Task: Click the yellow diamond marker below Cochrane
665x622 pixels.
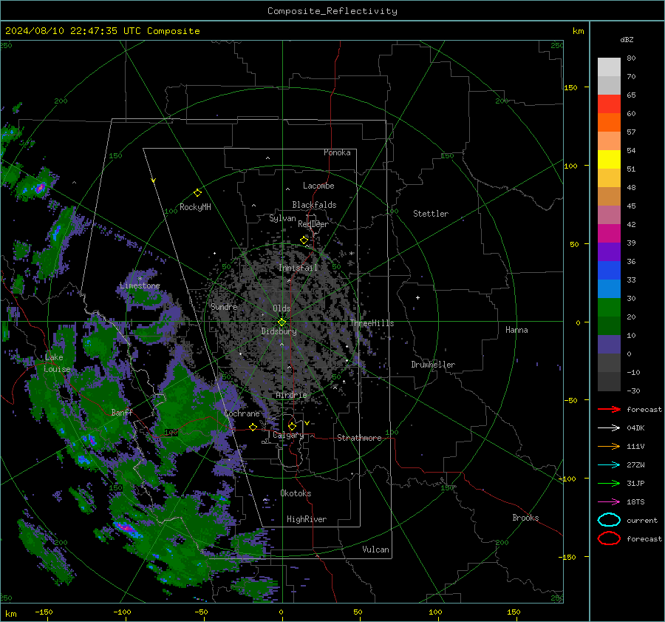Action: [x=253, y=427]
